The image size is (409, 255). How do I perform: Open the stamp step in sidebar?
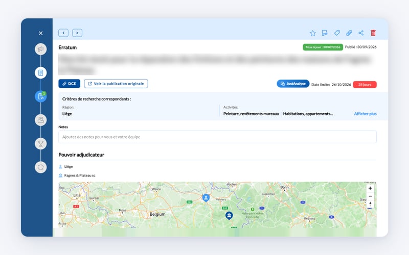(x=41, y=120)
